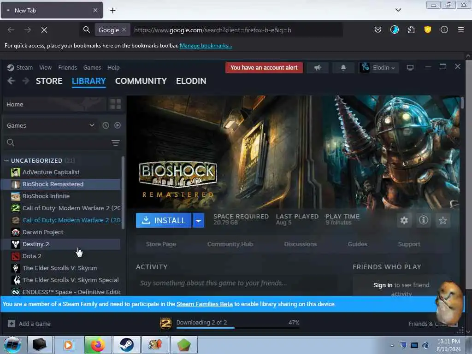The height and width of the screenshot is (354, 472).
Task: Select Darwin Project in library list
Action: tap(61, 232)
